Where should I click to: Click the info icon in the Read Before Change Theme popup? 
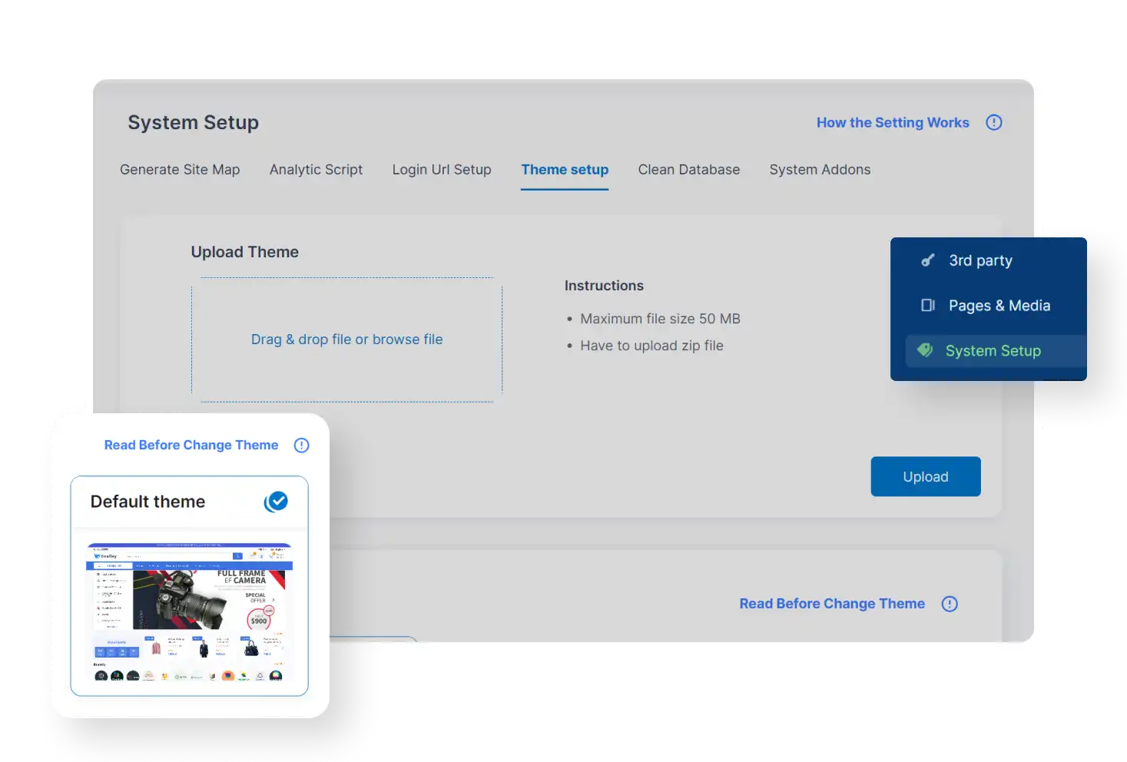click(301, 445)
